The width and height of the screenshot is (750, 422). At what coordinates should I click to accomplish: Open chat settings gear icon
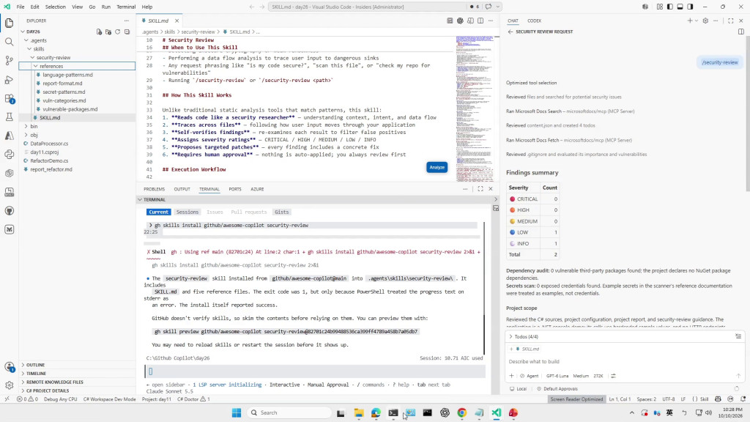point(705,21)
